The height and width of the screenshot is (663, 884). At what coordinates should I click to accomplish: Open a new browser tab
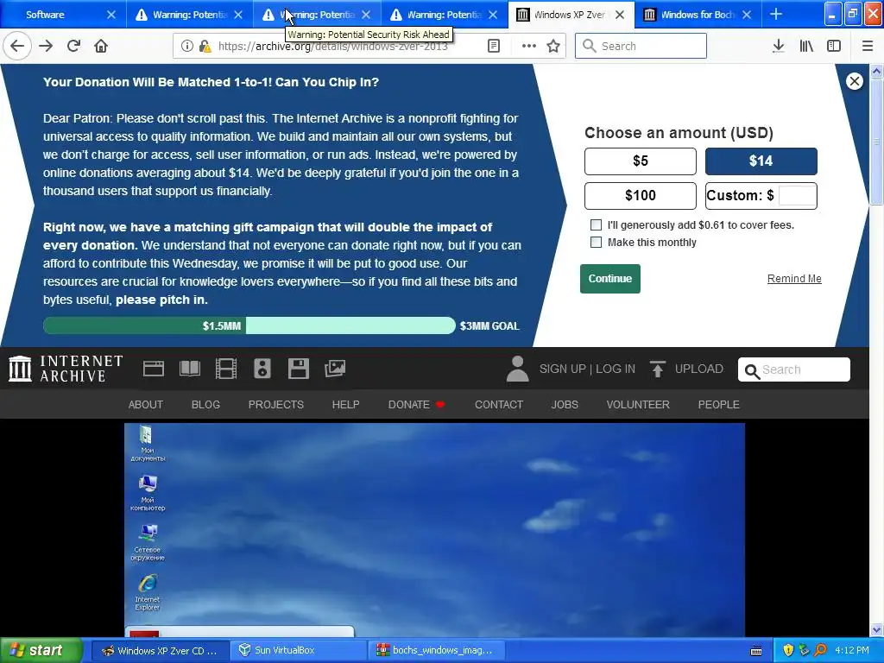pyautogui.click(x=776, y=14)
